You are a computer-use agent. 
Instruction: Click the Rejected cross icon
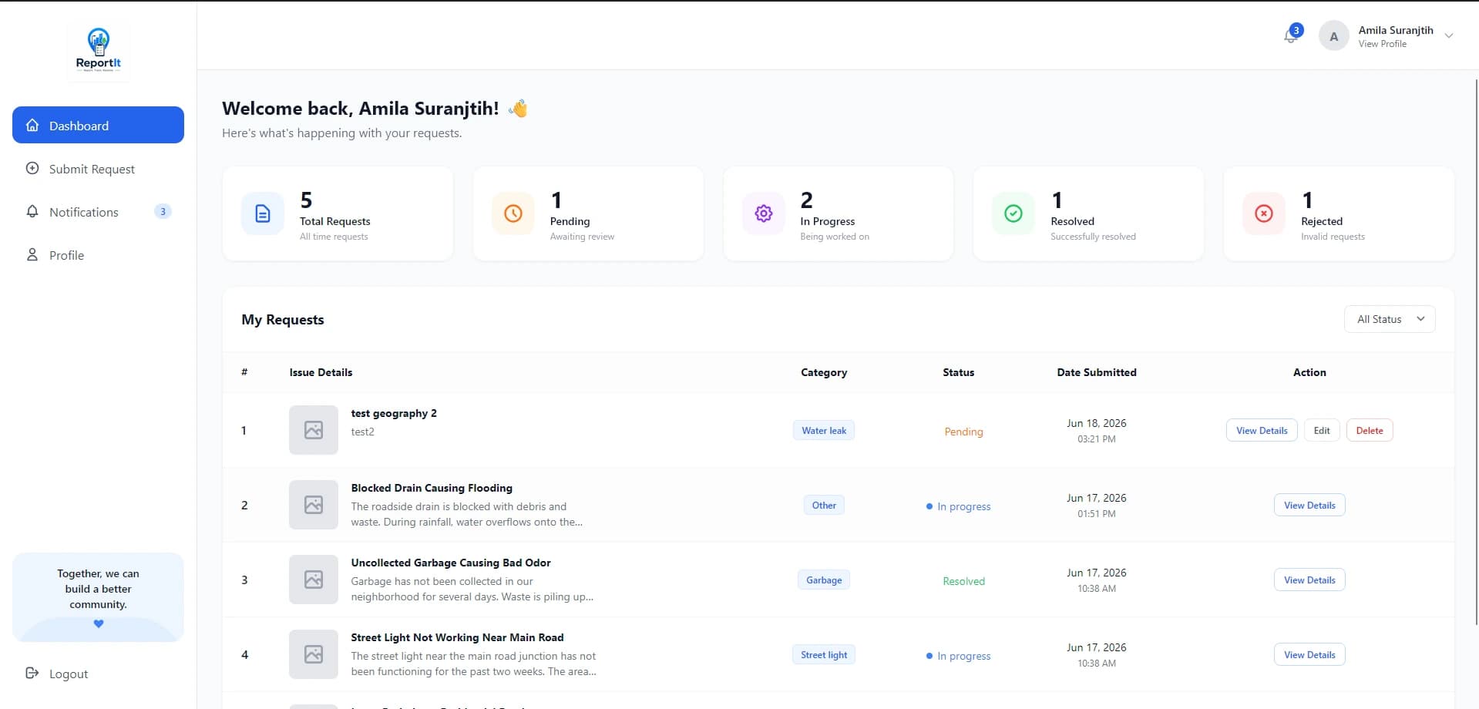coord(1264,213)
